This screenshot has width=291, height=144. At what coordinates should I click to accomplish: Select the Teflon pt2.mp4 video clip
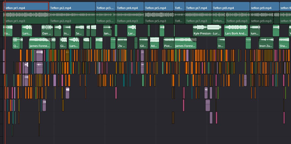click(72, 6)
